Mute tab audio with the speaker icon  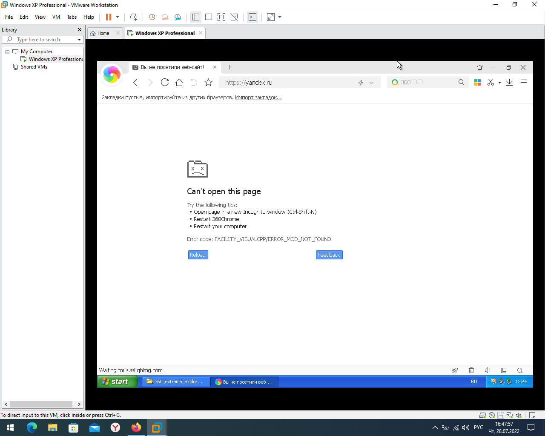coord(487,370)
